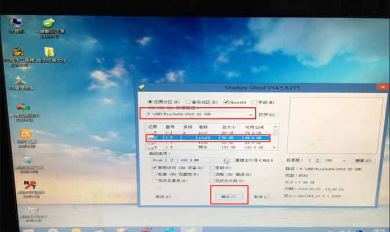Select the highlighted G: win10 50 GB row
390x232 pixels.
(208, 137)
